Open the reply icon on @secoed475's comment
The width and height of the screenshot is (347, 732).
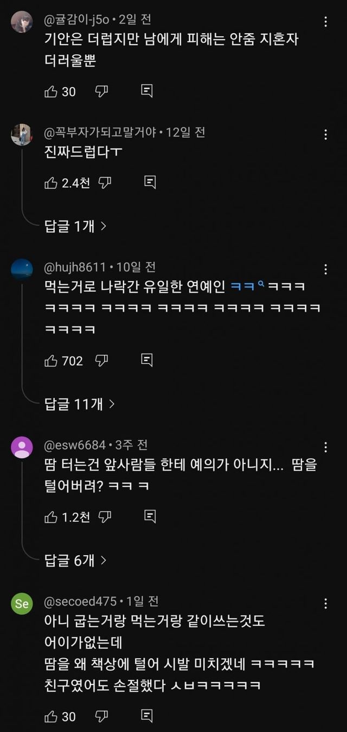(146, 716)
